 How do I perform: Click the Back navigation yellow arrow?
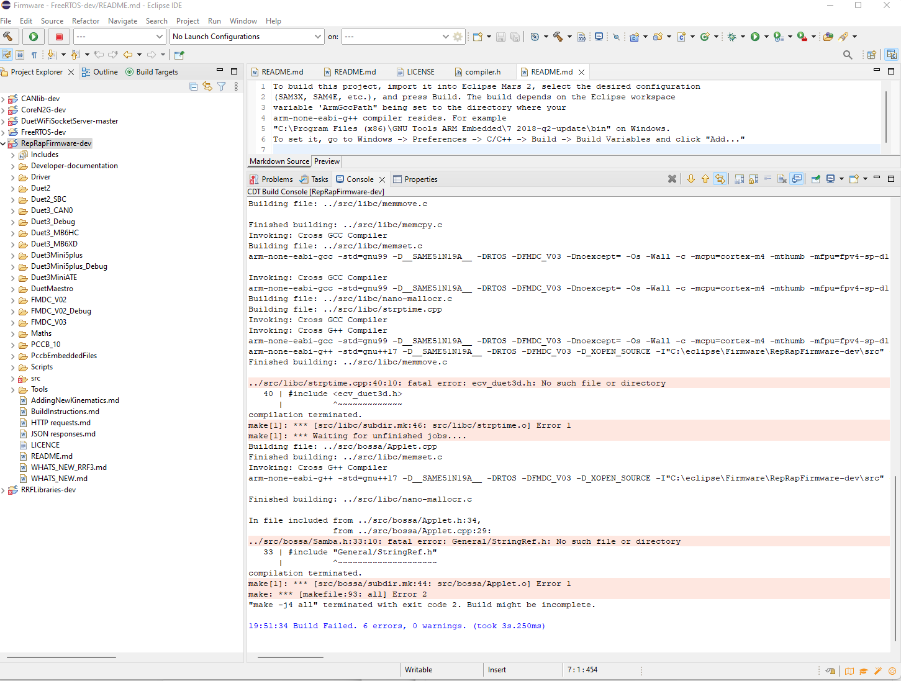point(128,55)
